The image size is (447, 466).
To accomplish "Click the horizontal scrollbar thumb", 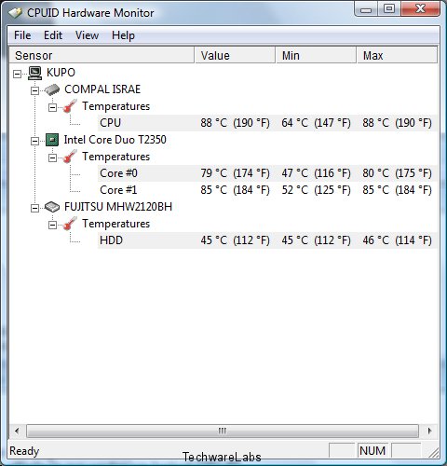I will tap(223, 431).
